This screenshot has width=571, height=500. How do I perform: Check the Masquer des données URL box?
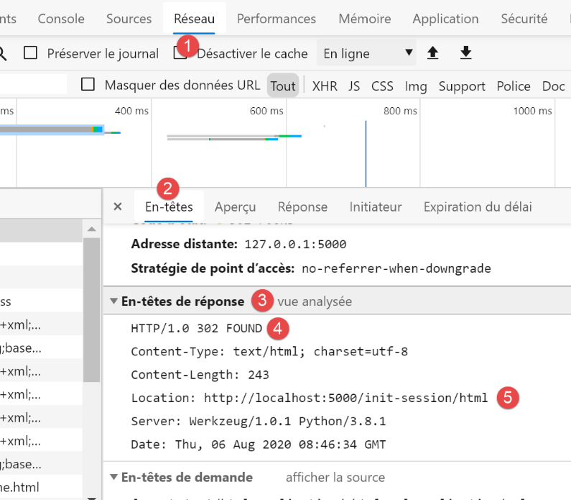pos(88,85)
